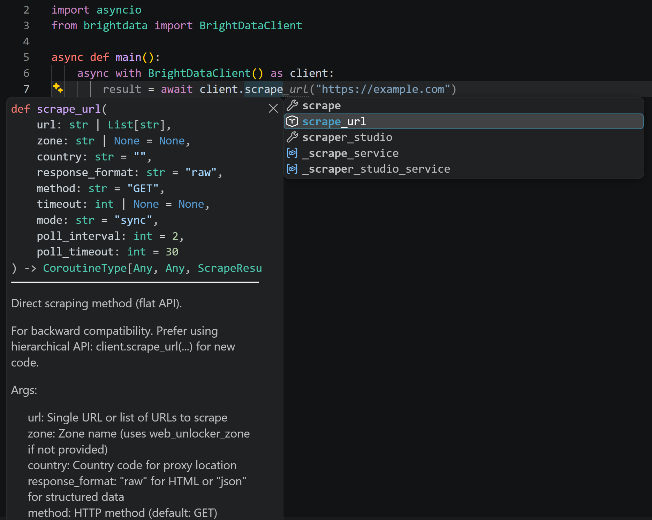Click 'BrightDataClient' in the import line

[251, 25]
